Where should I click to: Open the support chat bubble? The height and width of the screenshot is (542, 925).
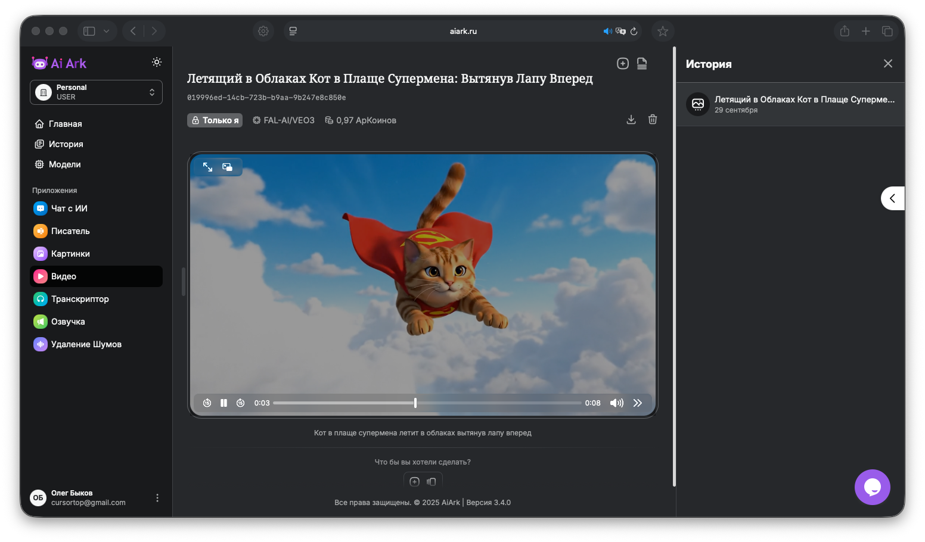[872, 487]
